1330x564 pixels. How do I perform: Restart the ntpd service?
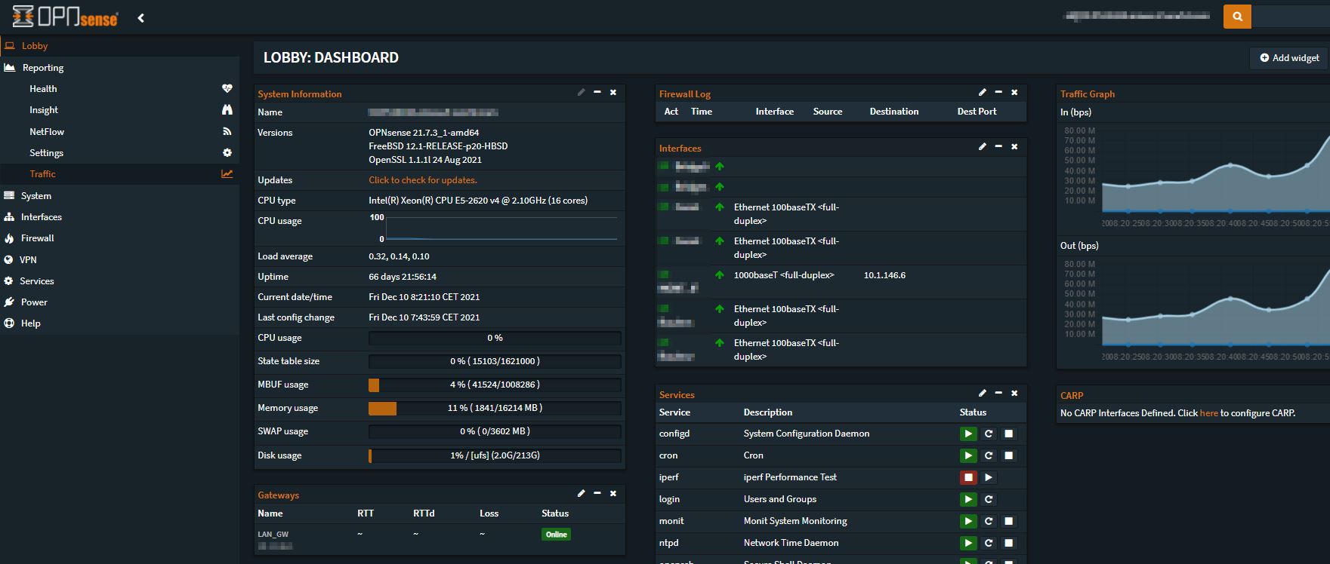[x=989, y=543]
